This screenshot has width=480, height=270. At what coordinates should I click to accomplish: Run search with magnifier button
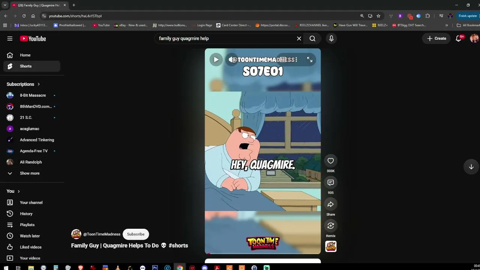312,39
